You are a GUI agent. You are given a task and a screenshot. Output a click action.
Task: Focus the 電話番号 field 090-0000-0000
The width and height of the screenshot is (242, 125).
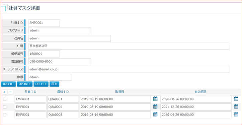tap(60, 62)
